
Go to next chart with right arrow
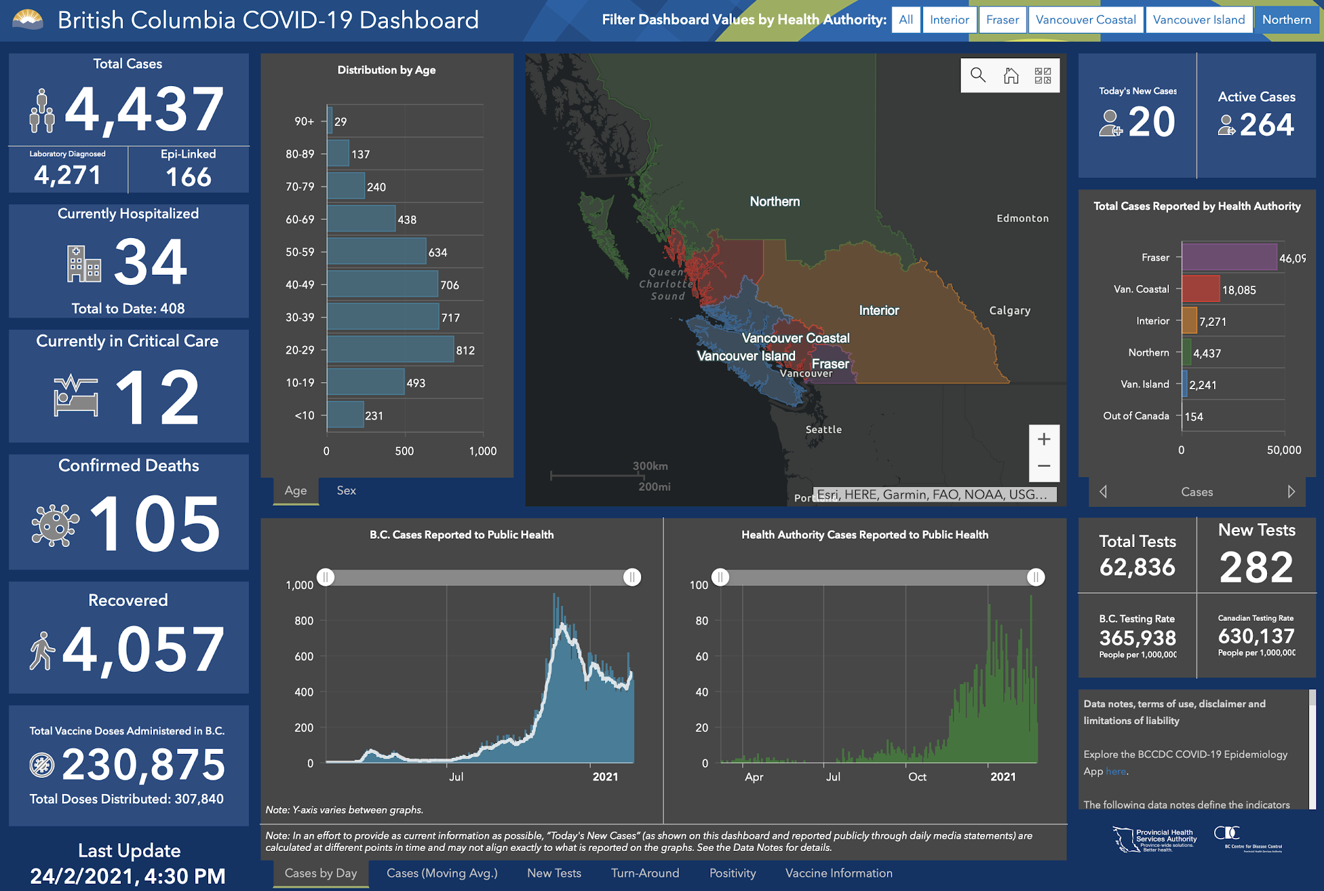click(1291, 491)
